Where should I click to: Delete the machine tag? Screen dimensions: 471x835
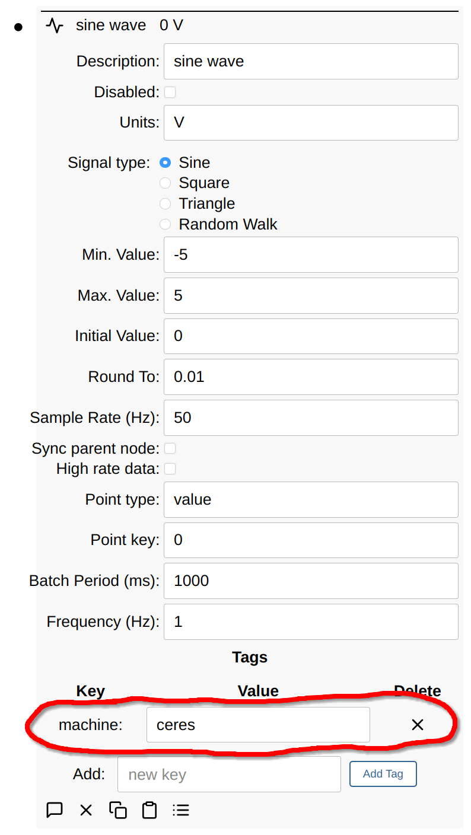pos(418,725)
